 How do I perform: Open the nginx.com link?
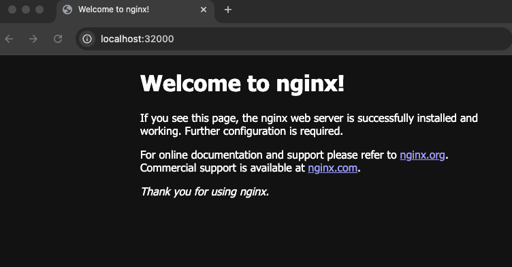click(333, 168)
